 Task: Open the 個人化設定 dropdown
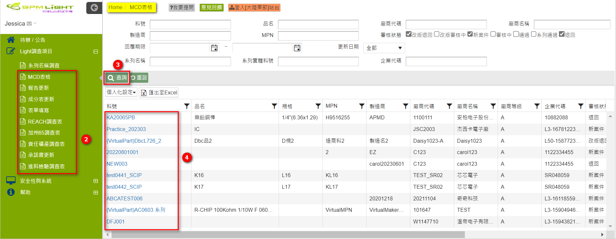coord(121,92)
